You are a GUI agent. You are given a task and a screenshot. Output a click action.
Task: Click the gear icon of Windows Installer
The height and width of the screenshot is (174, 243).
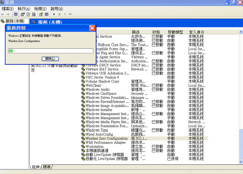click(x=83, y=110)
